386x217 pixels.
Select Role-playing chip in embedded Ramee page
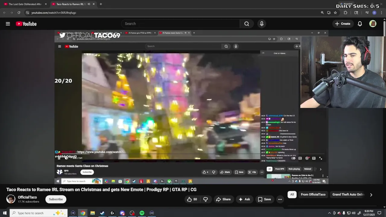[x=294, y=169]
